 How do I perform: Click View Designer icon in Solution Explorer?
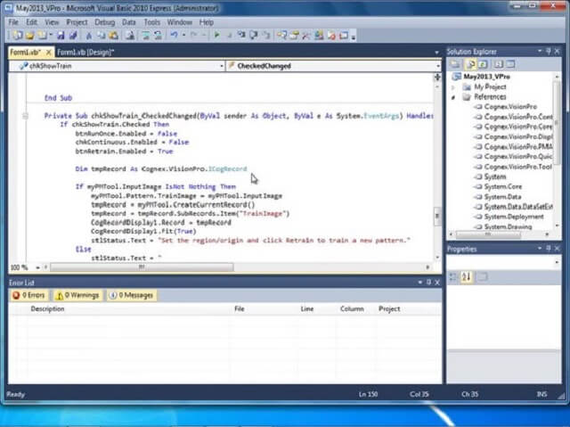[x=510, y=64]
